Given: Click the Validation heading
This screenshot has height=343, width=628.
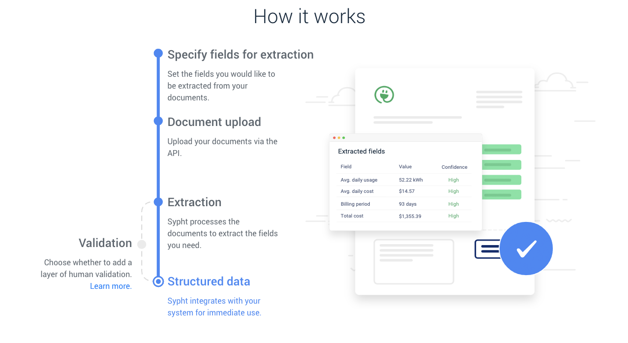Looking at the screenshot, I should [105, 243].
